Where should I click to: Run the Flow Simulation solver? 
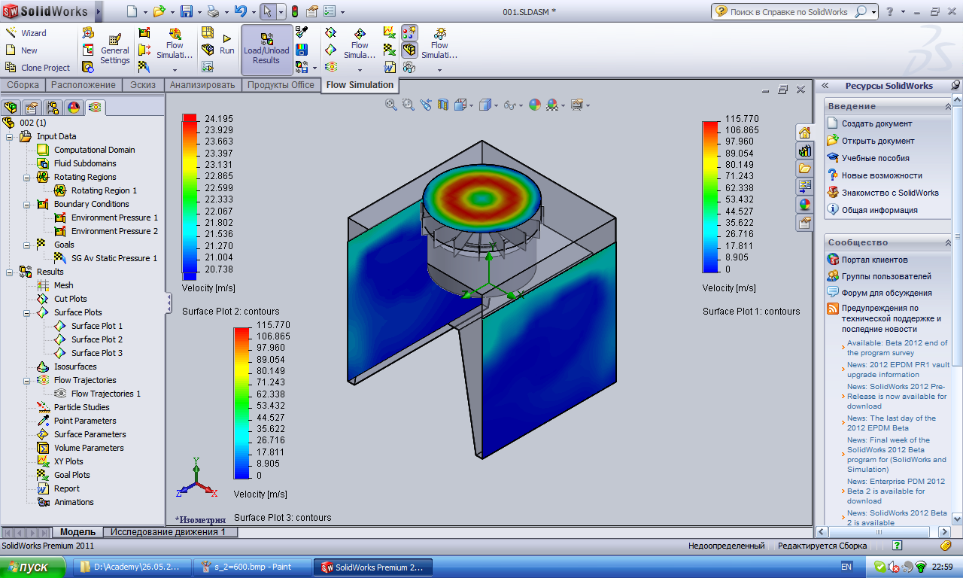coord(226,44)
